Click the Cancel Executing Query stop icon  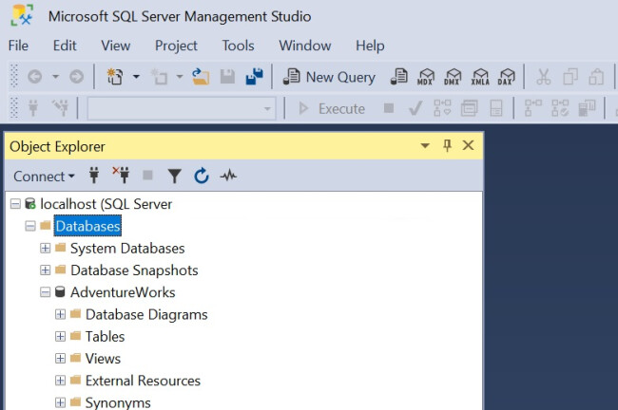389,108
